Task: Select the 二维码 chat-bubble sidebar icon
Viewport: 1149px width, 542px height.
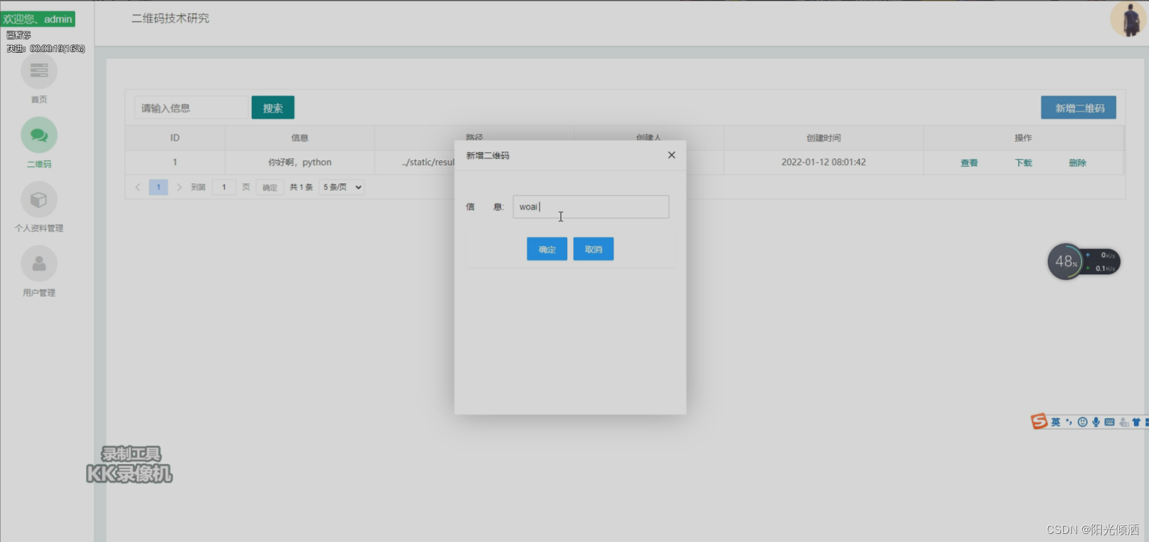Action: coord(39,135)
